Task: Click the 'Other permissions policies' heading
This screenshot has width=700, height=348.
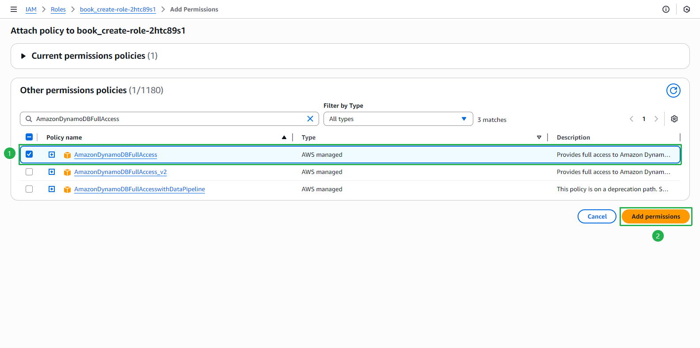Action: point(73,90)
